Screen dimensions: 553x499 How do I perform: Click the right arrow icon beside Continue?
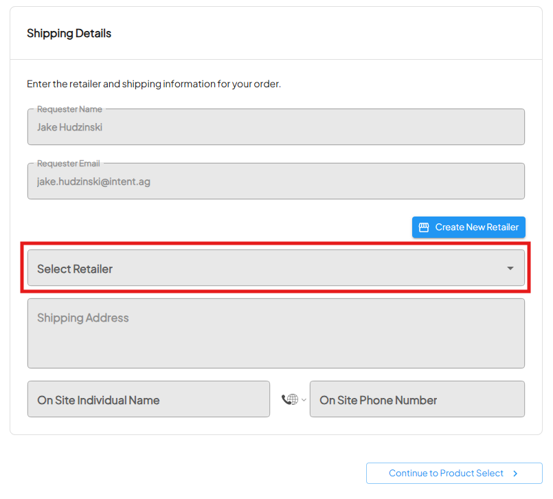[x=515, y=474]
